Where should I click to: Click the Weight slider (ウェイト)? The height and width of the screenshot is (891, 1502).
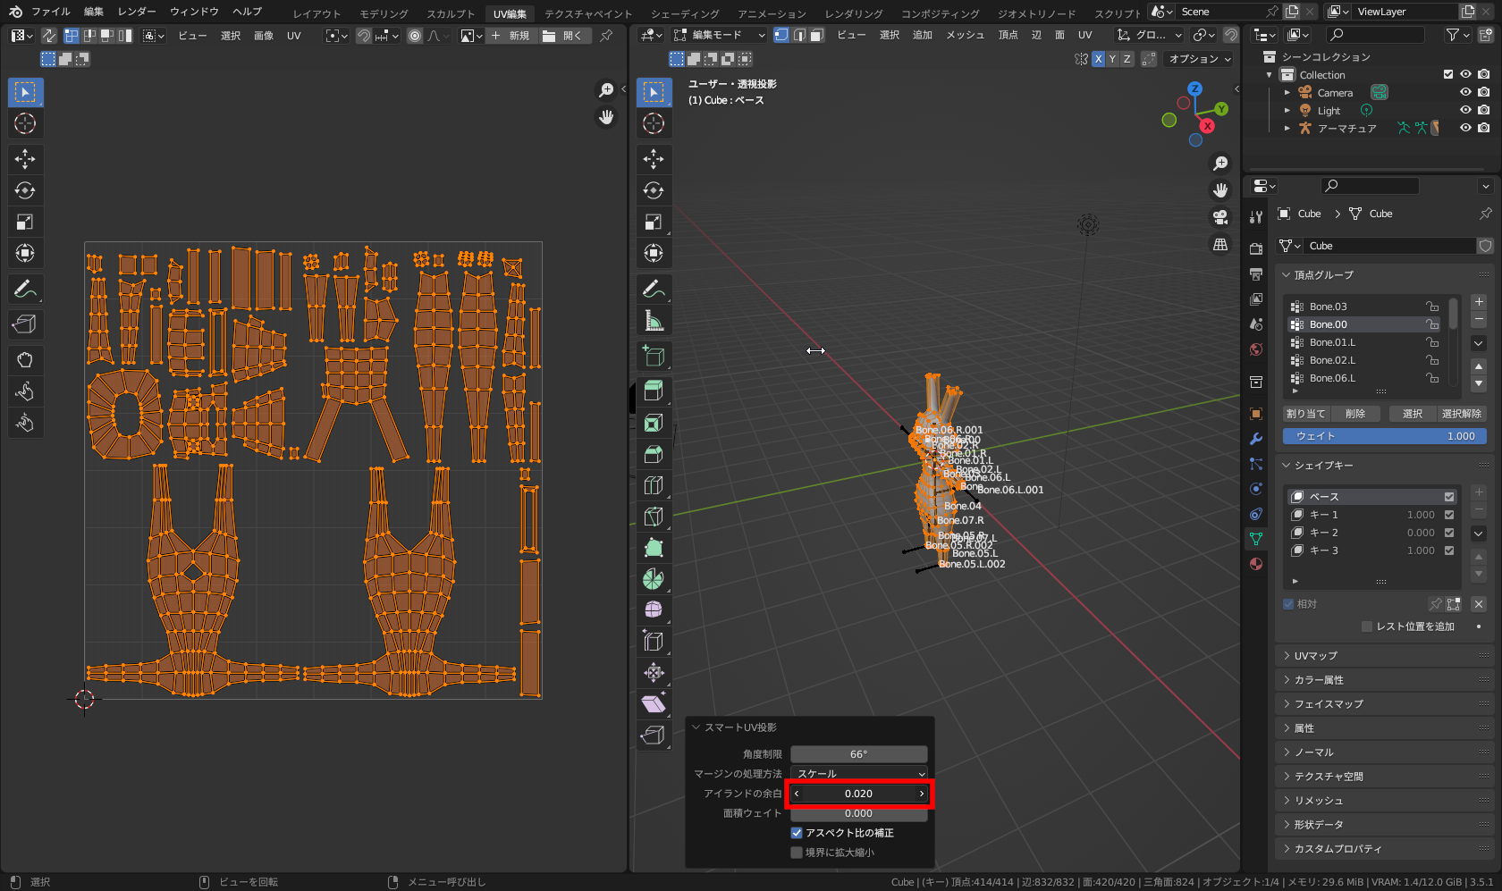pyautogui.click(x=1384, y=436)
